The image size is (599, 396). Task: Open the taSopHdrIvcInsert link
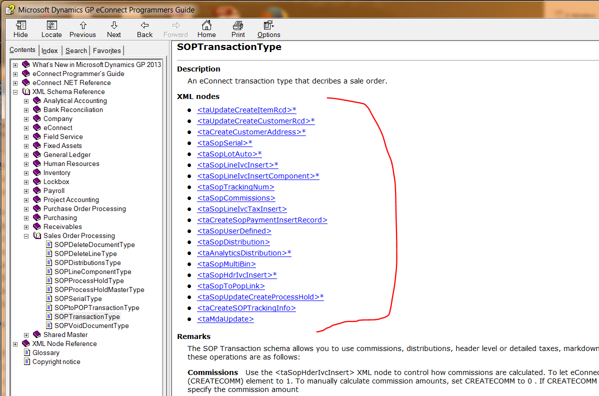click(237, 275)
